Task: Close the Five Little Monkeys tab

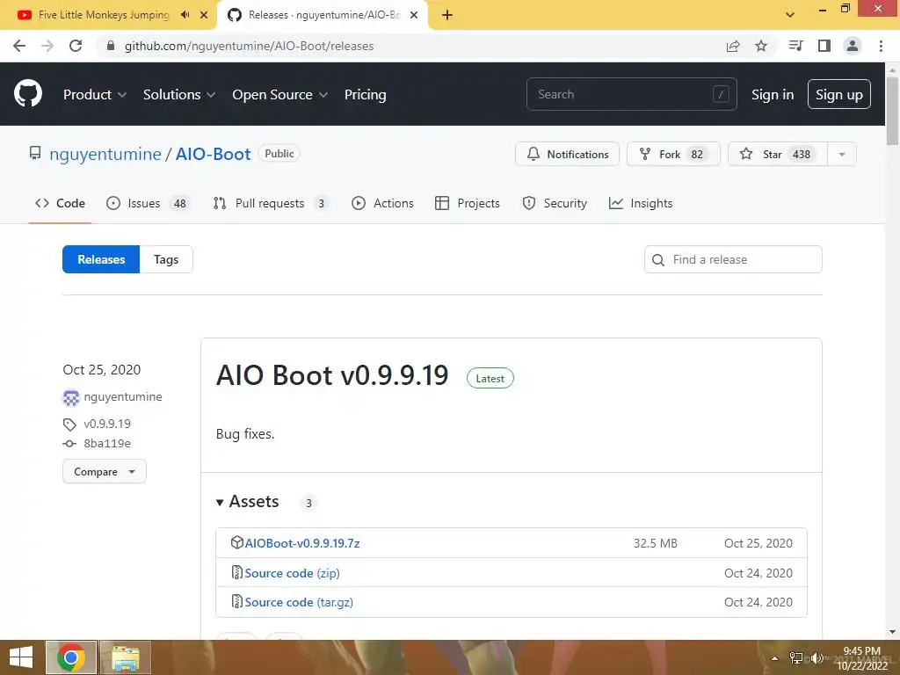Action: click(x=204, y=15)
